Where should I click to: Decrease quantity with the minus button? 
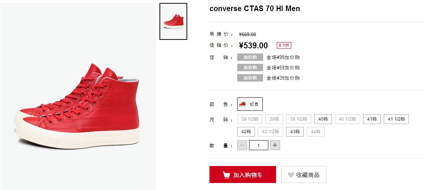click(x=242, y=145)
